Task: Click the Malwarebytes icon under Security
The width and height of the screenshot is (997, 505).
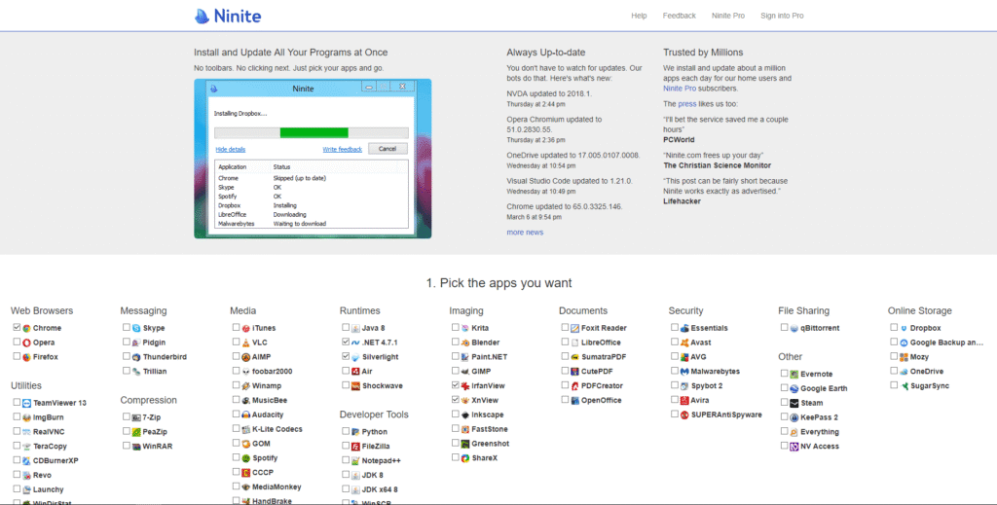Action: (684, 372)
